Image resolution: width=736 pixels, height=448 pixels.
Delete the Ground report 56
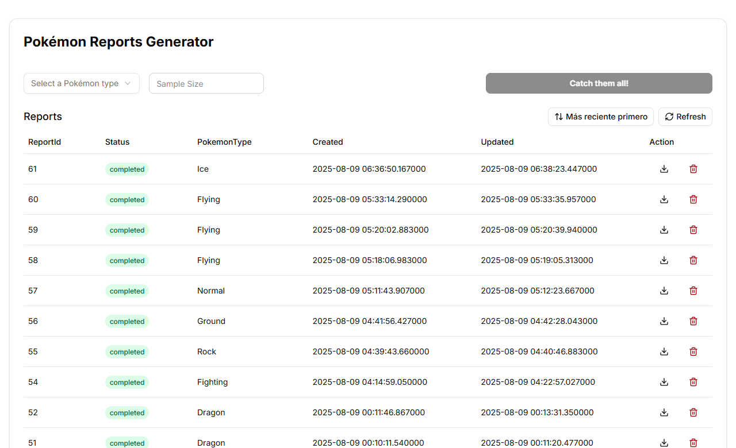693,321
